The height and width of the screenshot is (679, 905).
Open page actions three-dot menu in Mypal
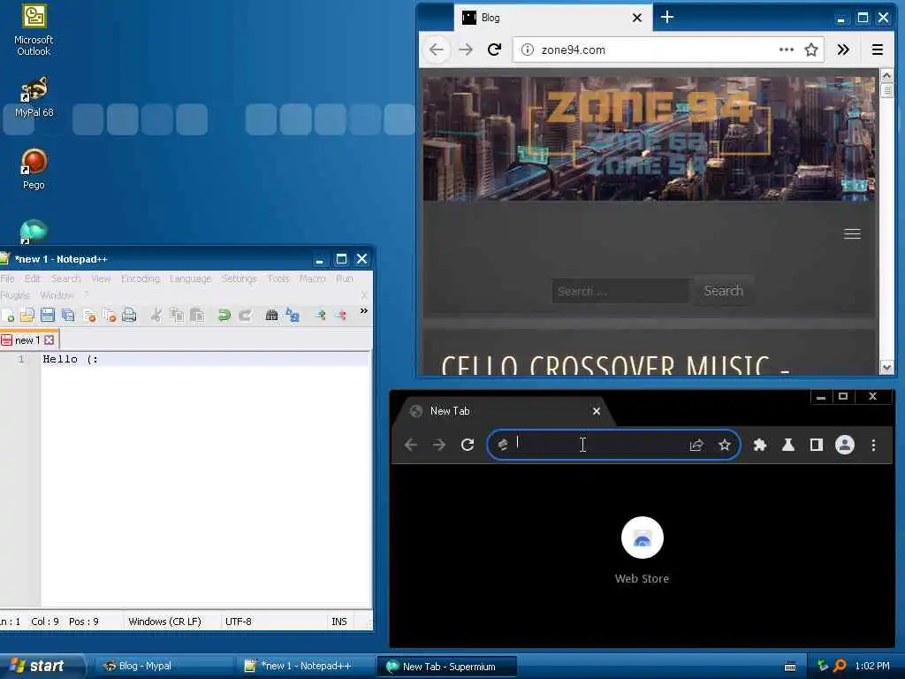coord(786,50)
